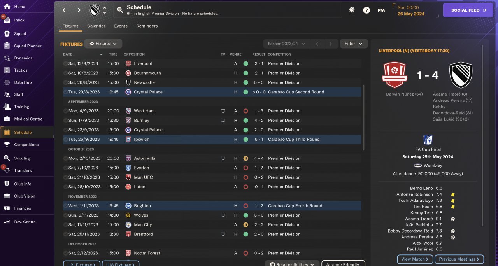Toggle the checkmark beside Tue, 29/8/2023 fixture
498x266 pixels.
tap(65, 92)
